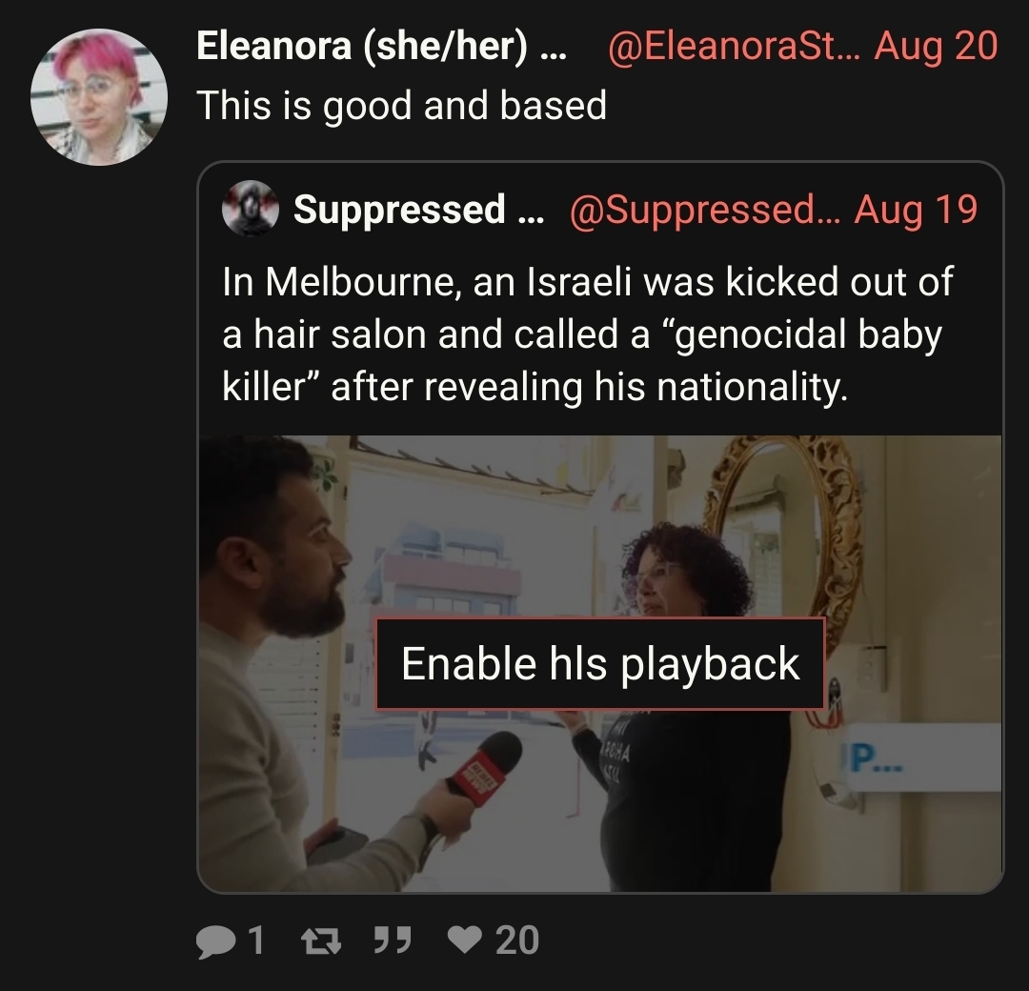This screenshot has width=1029, height=991.
Task: Click the like count number 20
Action: [517, 940]
